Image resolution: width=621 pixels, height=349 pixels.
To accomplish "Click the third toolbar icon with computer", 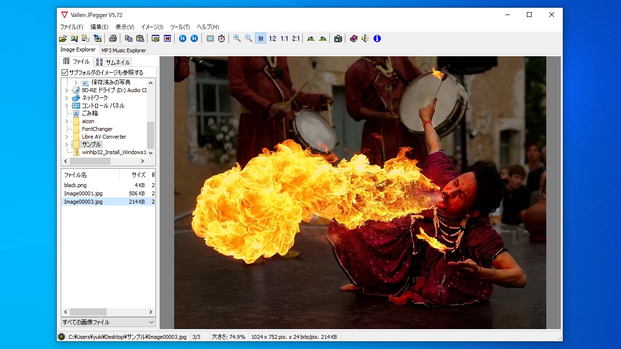I will (86, 38).
